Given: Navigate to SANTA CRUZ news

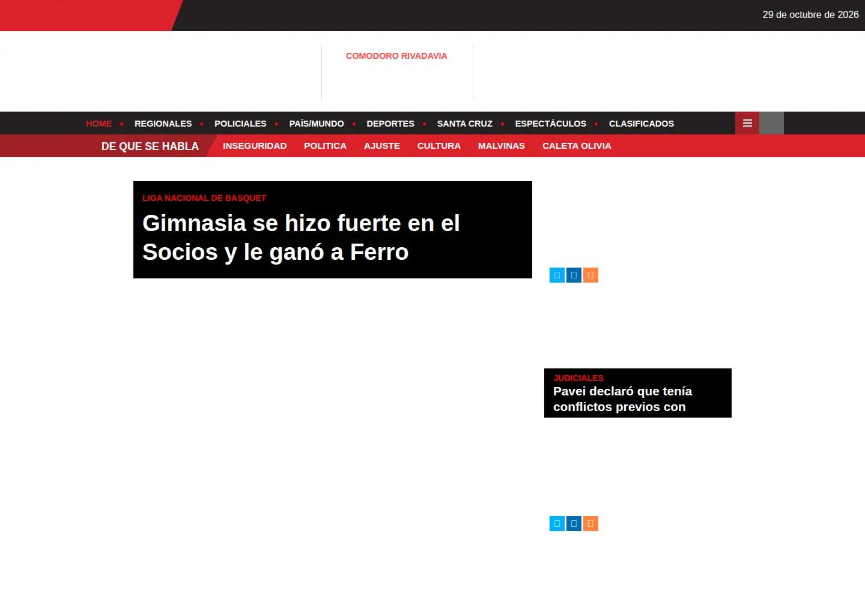Looking at the screenshot, I should 465,124.
